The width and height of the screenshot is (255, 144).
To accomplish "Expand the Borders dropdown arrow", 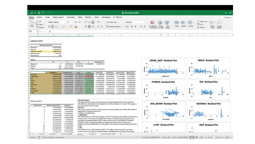I will 66,27.
